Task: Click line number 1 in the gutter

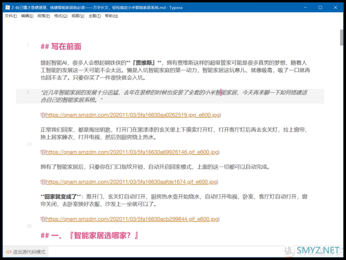Action: tap(28, 45)
